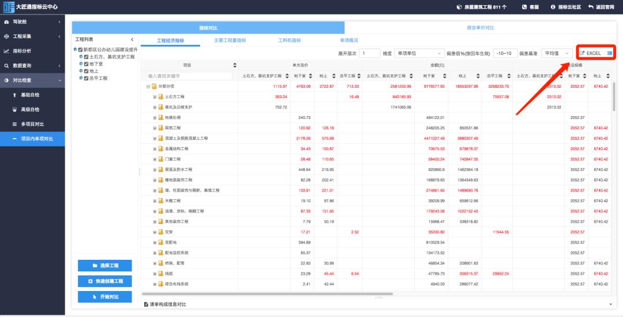The width and height of the screenshot is (623, 317).
Task: Click the column list icon beside EXCEL
Action: coord(610,53)
